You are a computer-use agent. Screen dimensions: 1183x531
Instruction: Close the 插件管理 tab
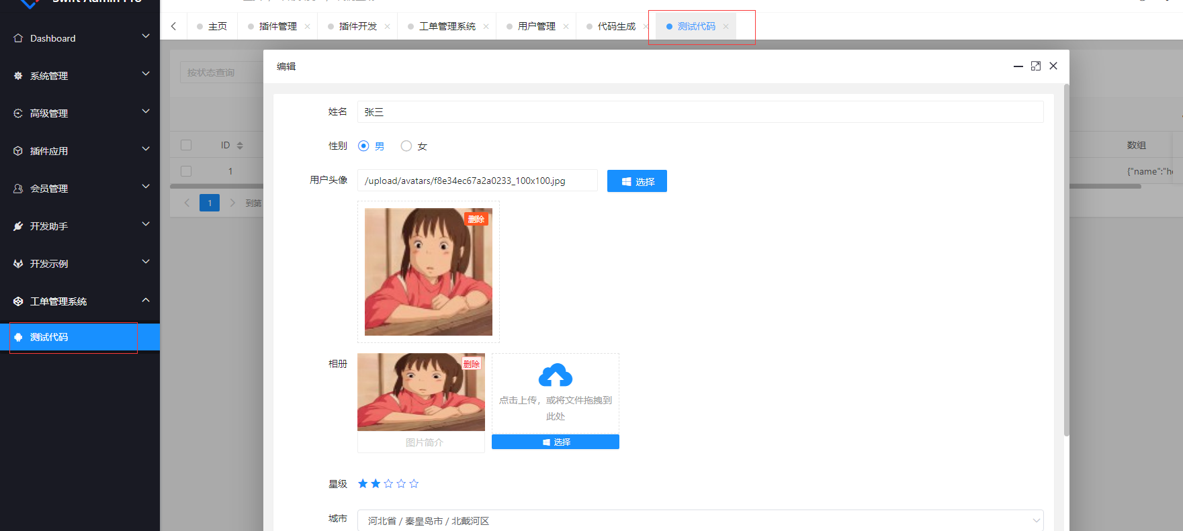coord(308,27)
